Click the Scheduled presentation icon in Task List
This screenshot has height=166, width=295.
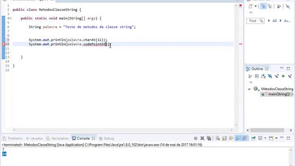[x=270, y=6]
